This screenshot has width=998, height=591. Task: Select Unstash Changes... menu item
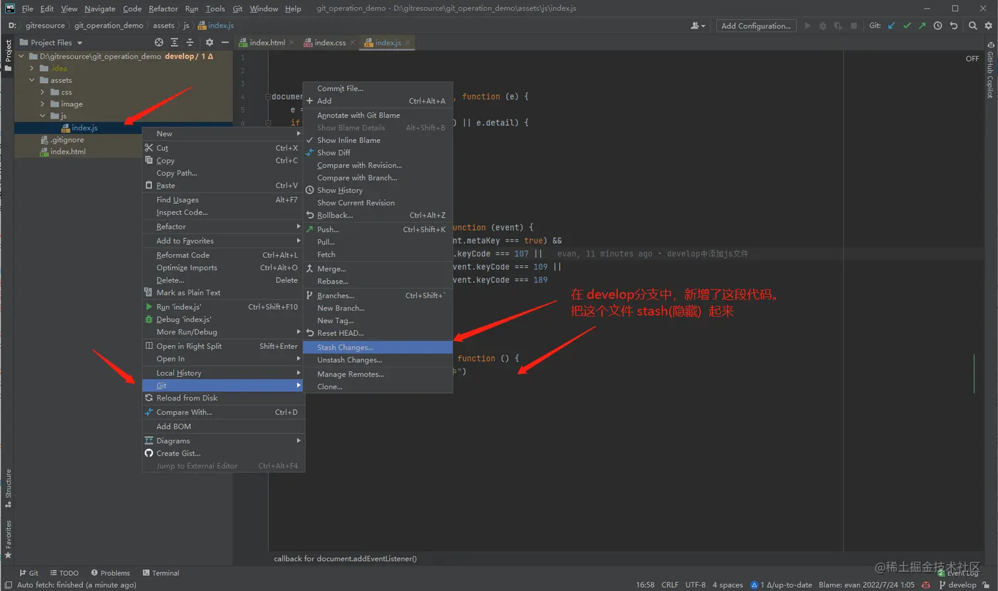point(378,359)
